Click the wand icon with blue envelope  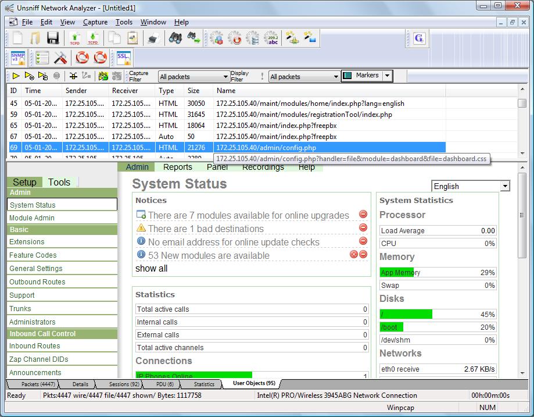click(x=310, y=38)
